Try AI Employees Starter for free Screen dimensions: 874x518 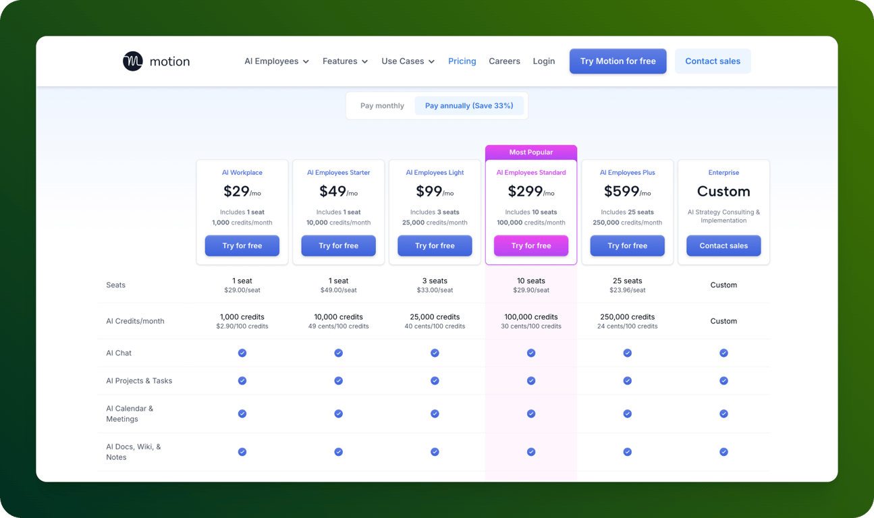(x=339, y=246)
